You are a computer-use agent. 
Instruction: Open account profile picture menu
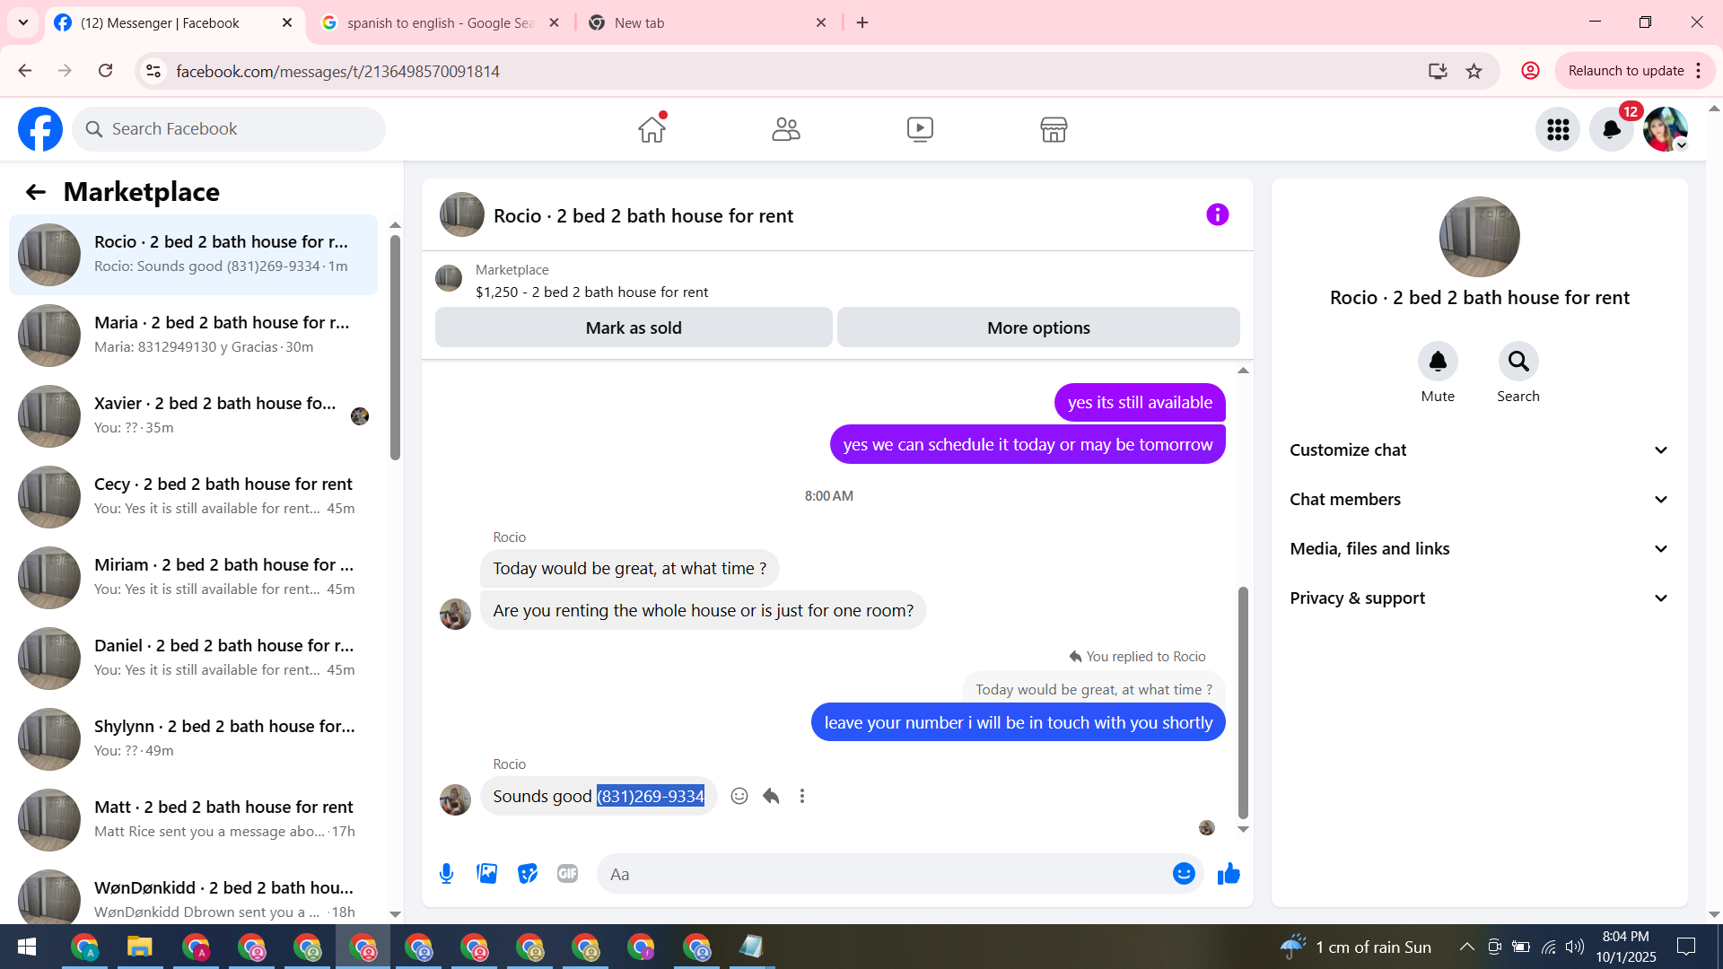pos(1666,129)
